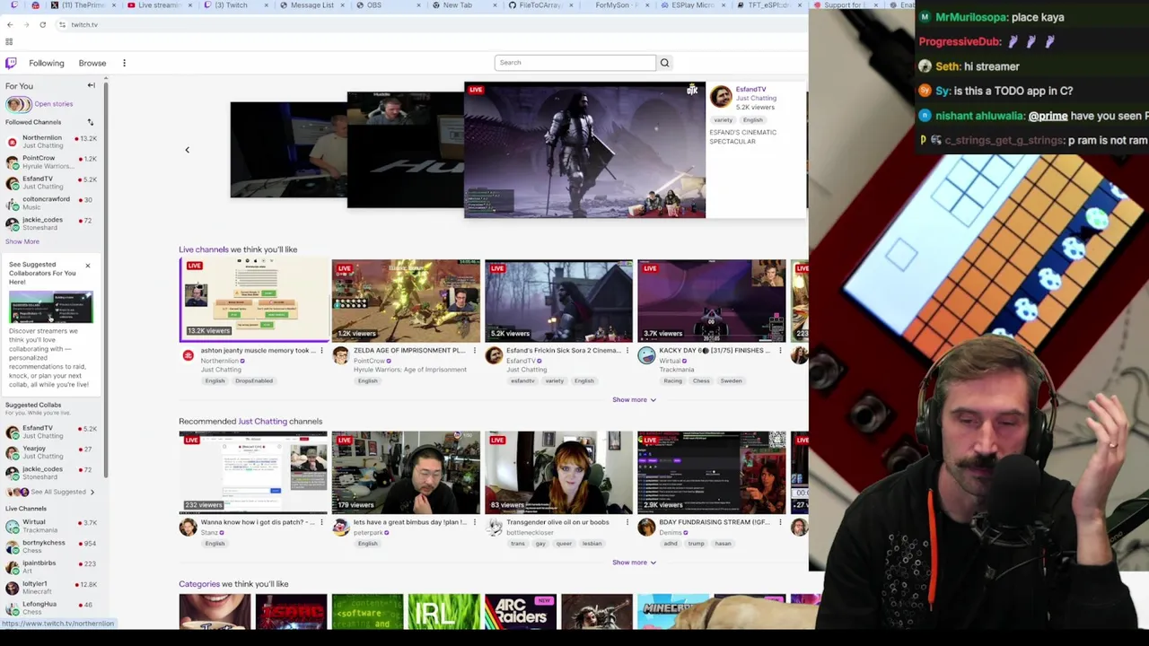Open the browser apps grid icon
The width and height of the screenshot is (1149, 646).
pyautogui.click(x=9, y=42)
